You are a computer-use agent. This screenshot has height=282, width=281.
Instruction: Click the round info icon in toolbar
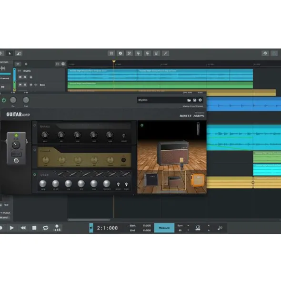(120, 53)
